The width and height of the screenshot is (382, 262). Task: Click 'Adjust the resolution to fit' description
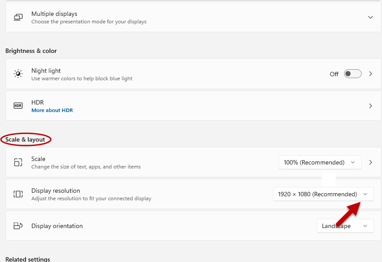coord(91,198)
